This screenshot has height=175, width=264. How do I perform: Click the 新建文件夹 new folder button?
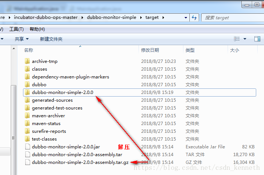click(51, 39)
